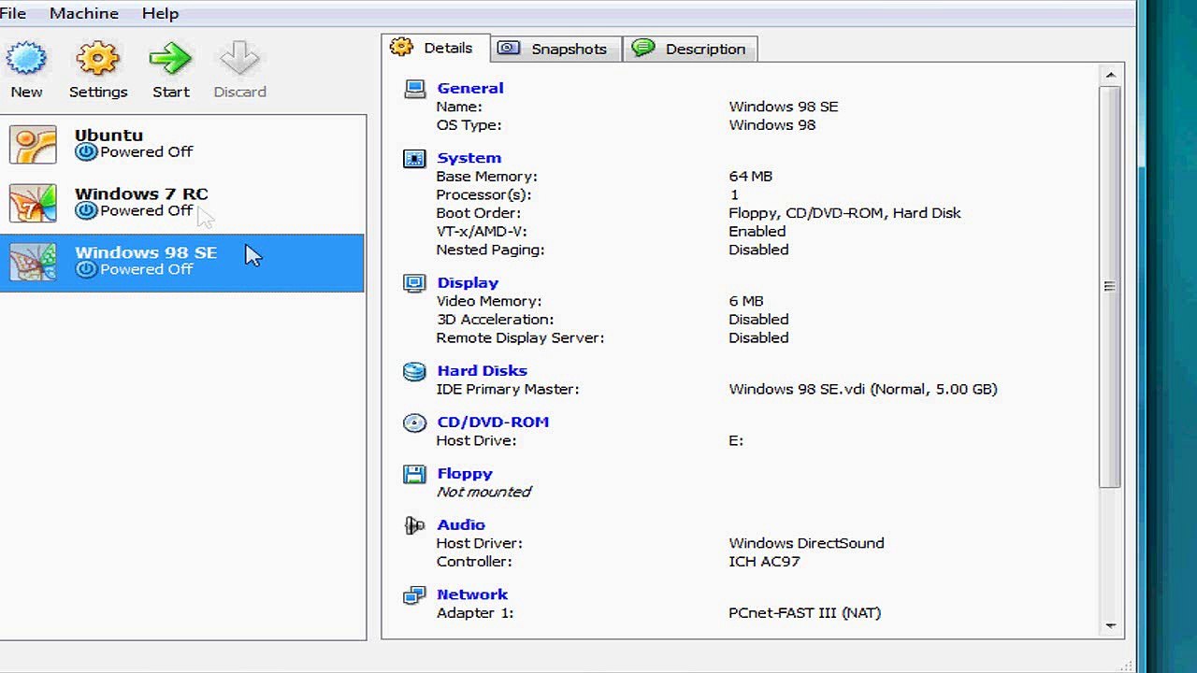Click the gear icon on the Details tab
This screenshot has width=1197, height=673.
(401, 48)
